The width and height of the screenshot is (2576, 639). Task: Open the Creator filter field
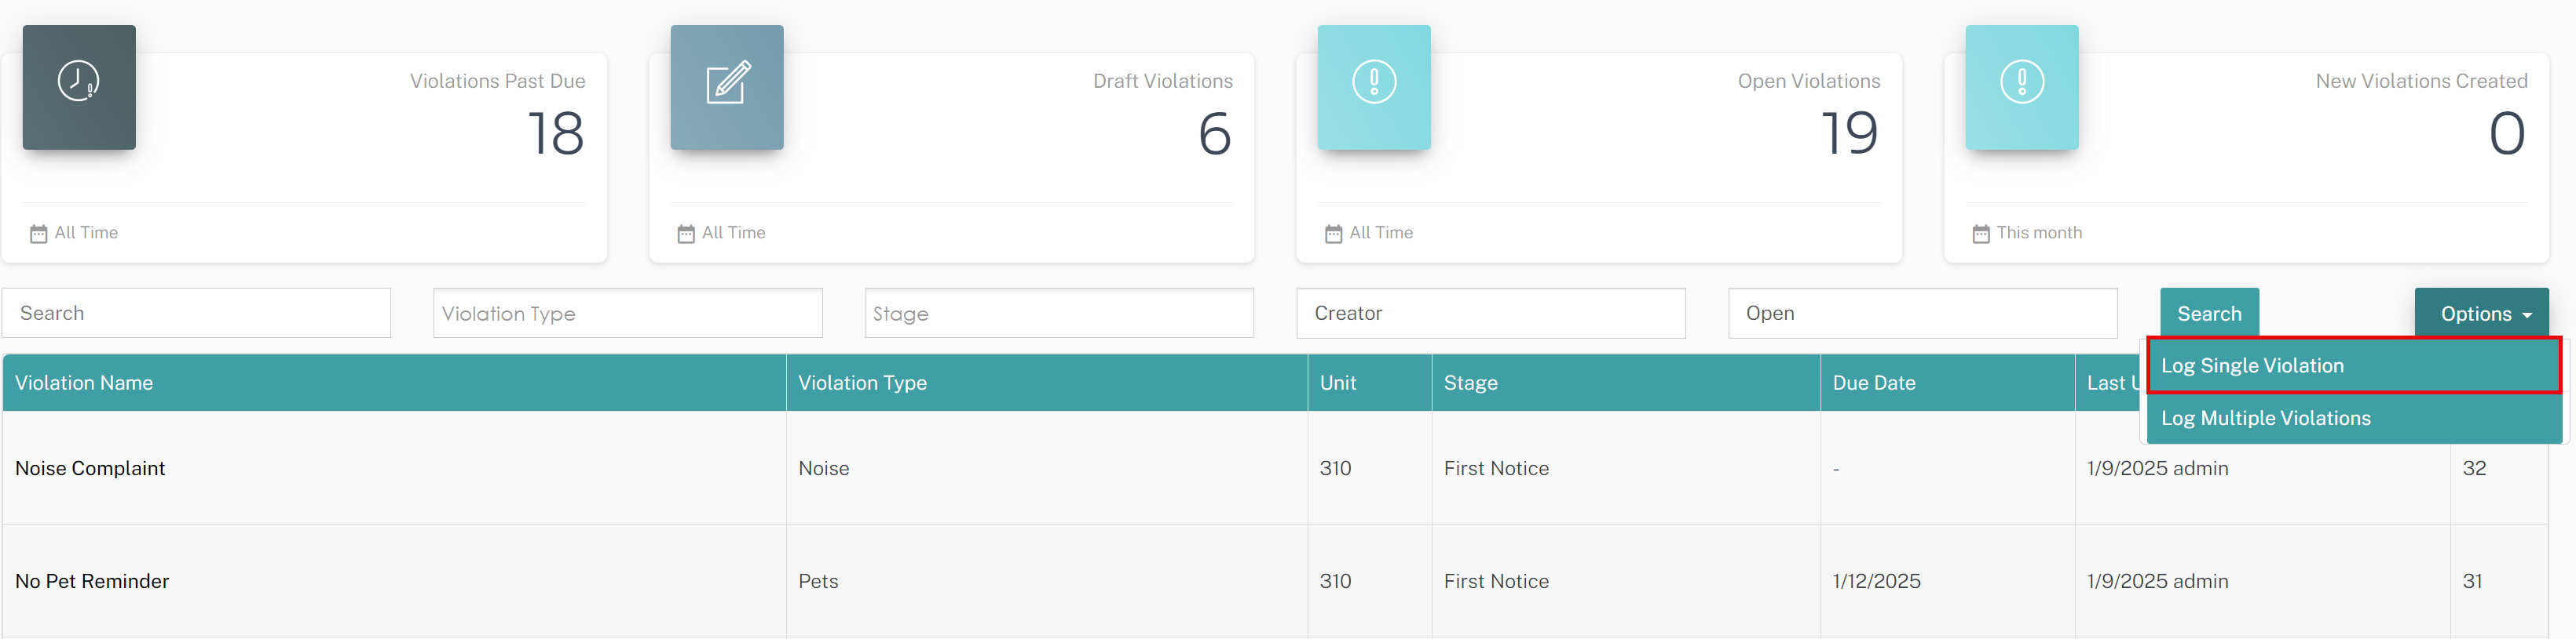click(x=1491, y=314)
